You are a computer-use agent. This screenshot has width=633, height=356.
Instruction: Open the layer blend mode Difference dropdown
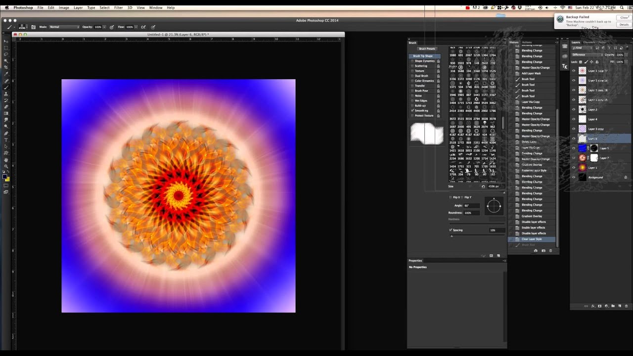click(x=587, y=55)
